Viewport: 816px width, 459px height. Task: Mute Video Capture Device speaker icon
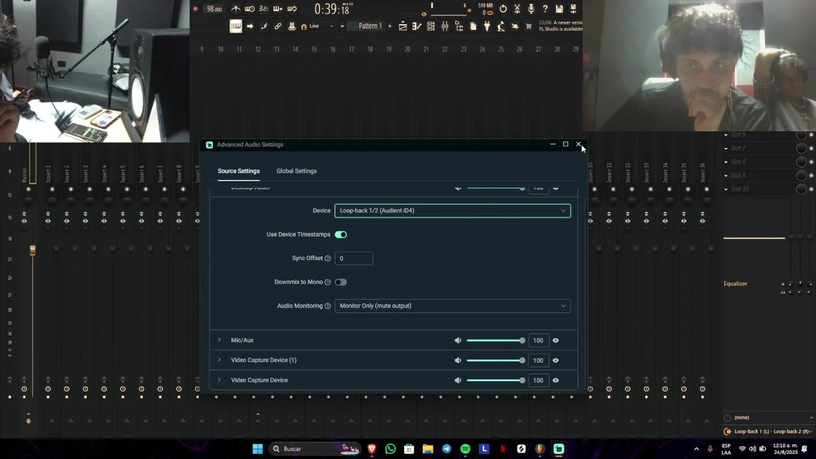458,380
